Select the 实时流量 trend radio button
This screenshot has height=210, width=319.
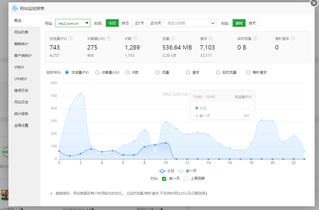point(218,72)
